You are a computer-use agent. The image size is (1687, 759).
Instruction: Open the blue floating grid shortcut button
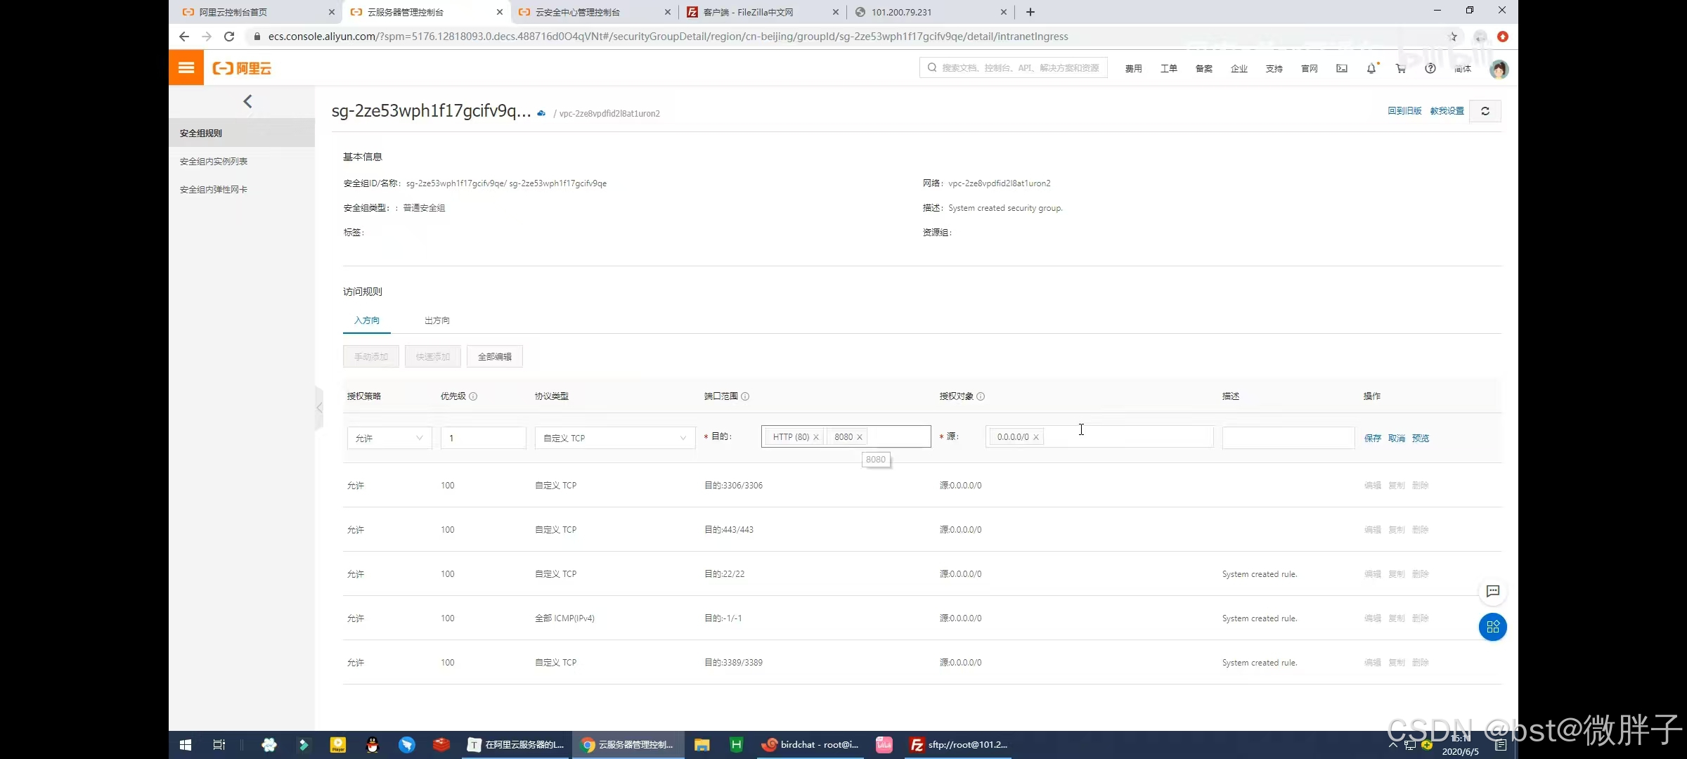(x=1492, y=627)
